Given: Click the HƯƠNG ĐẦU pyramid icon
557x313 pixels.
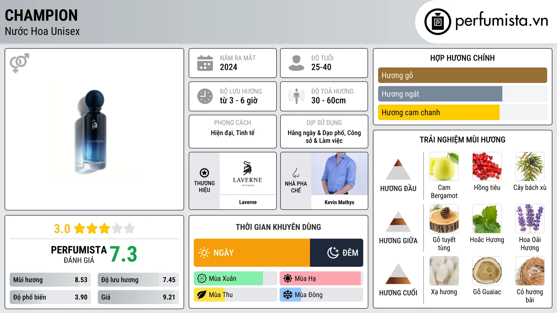Looking at the screenshot, I should (x=398, y=169).
